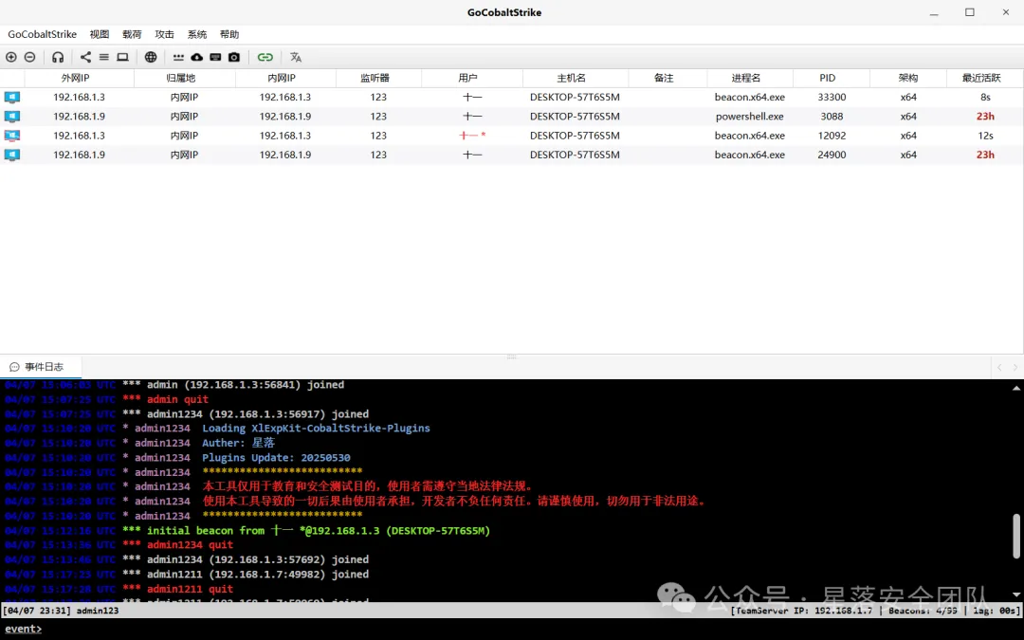This screenshot has width=1024, height=640.
Task: Click the minus-circle disconnect toolbar icon
Action: tap(29, 58)
